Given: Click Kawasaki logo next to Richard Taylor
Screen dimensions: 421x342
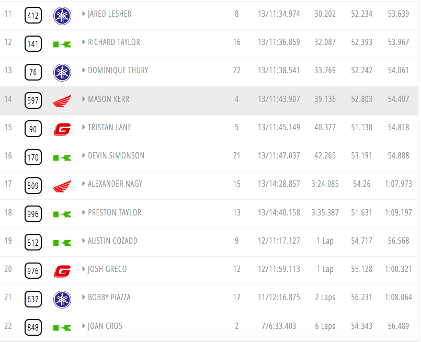Looking at the screenshot, I should [x=62, y=44].
